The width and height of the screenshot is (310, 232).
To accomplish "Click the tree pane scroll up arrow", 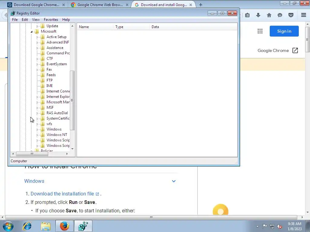I will tap(72, 26).
